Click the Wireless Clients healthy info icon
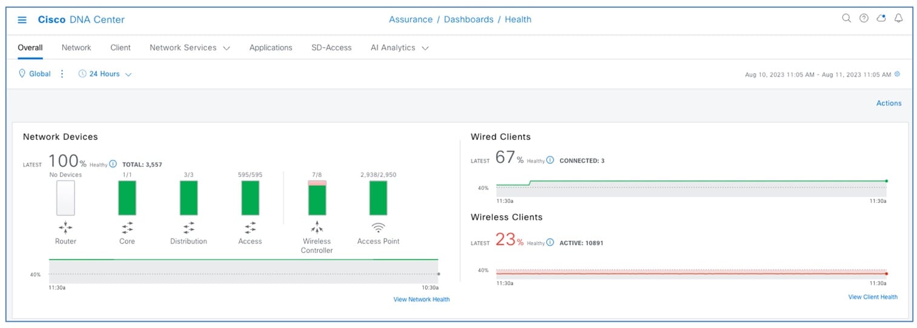The image size is (917, 328). [550, 243]
